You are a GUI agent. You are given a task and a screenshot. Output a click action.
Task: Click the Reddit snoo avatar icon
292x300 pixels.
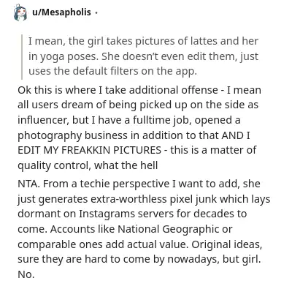tap(20, 12)
